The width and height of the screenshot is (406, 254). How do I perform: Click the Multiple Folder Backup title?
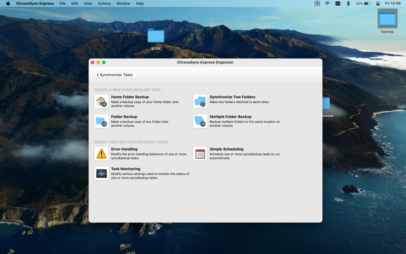(x=230, y=117)
